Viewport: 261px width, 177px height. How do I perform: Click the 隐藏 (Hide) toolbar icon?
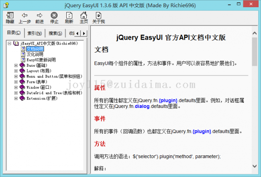tap(10, 15)
